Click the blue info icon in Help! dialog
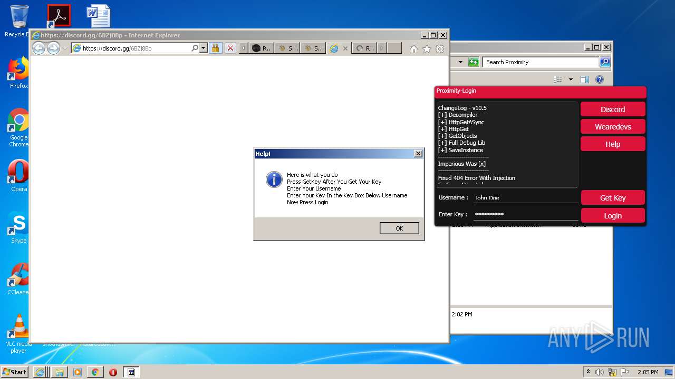675x379 pixels. 274,179
